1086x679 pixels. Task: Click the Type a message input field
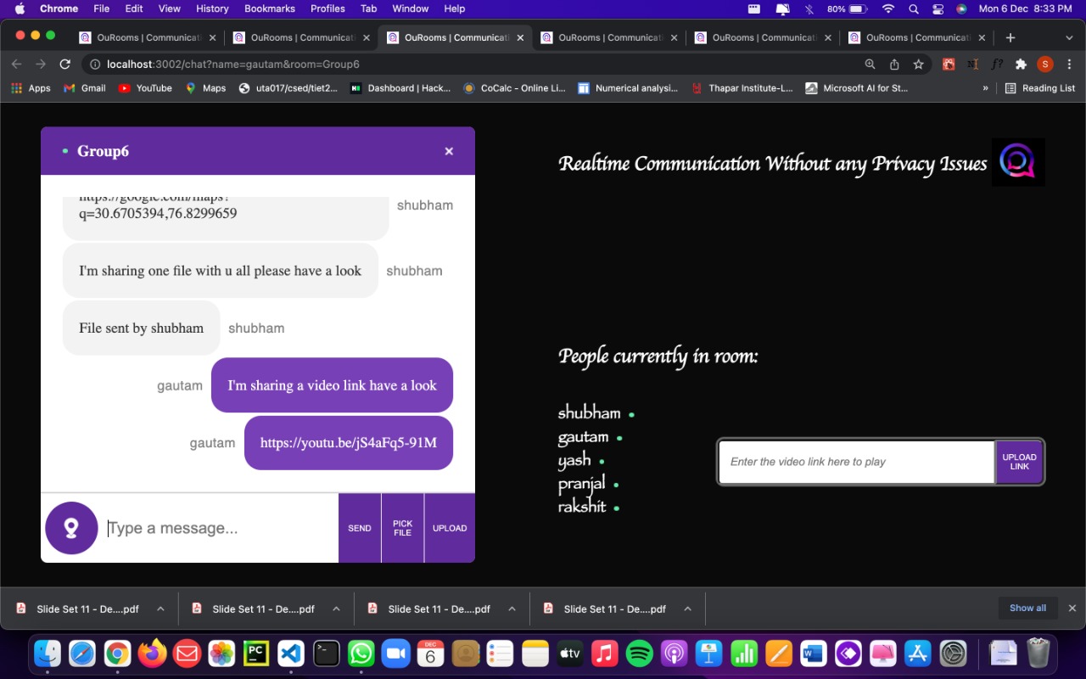[212, 527]
